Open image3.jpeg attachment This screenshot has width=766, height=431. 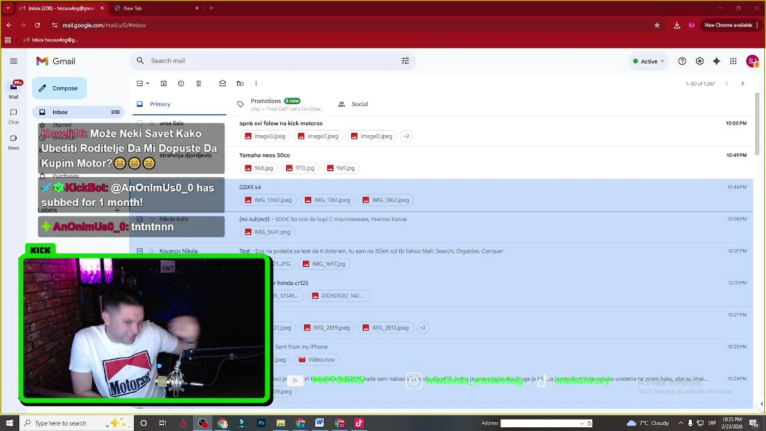(x=265, y=136)
